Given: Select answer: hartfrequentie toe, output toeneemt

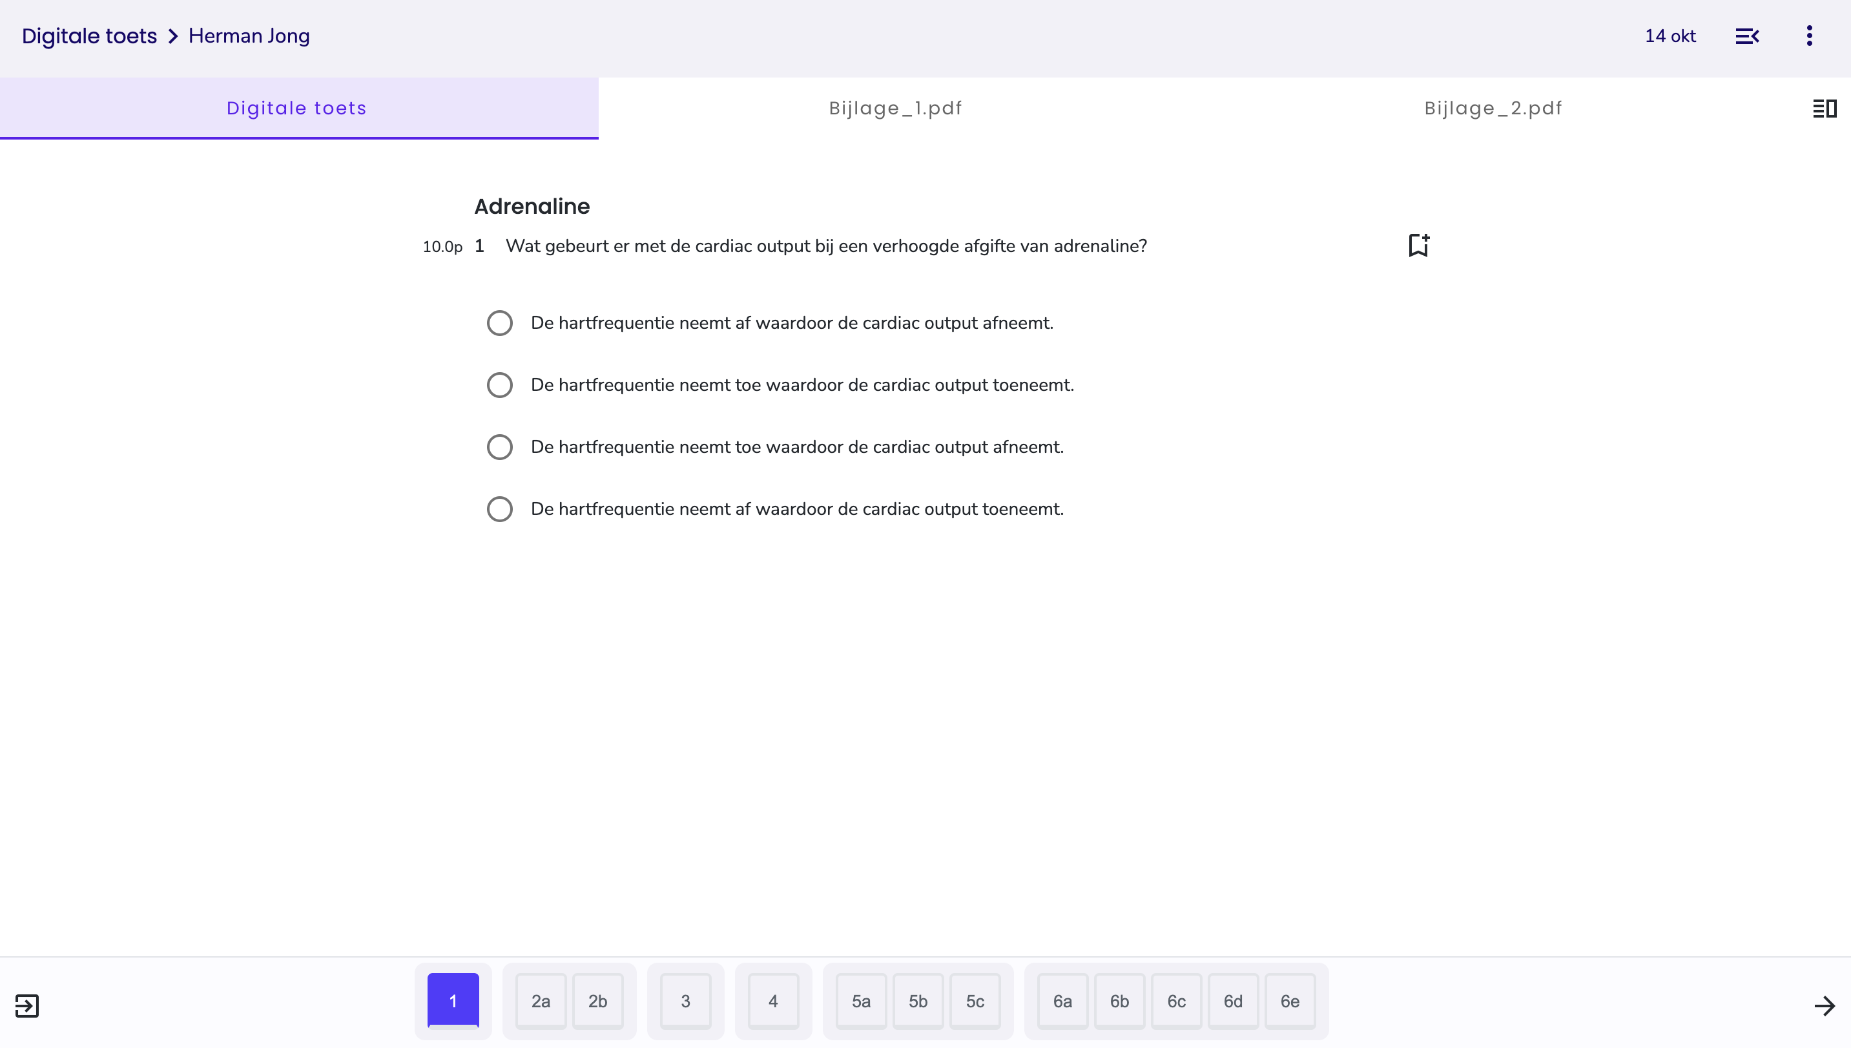Looking at the screenshot, I should tap(499, 385).
